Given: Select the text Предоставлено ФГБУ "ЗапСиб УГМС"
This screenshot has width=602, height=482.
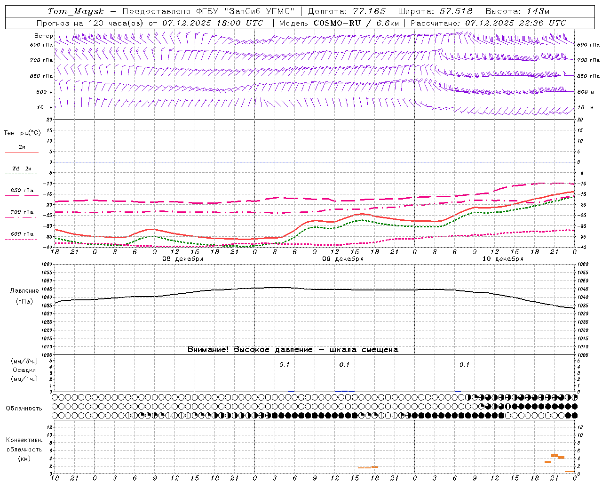Looking at the screenshot, I should (x=208, y=11).
